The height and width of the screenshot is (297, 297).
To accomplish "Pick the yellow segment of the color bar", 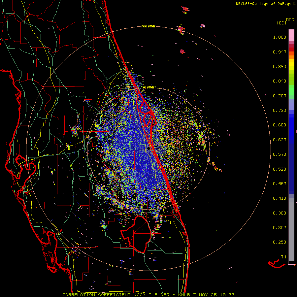I will pos(291,65).
